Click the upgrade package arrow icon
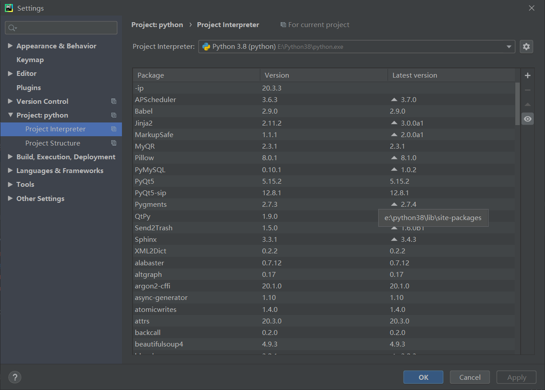The height and width of the screenshot is (390, 545). pyautogui.click(x=528, y=105)
